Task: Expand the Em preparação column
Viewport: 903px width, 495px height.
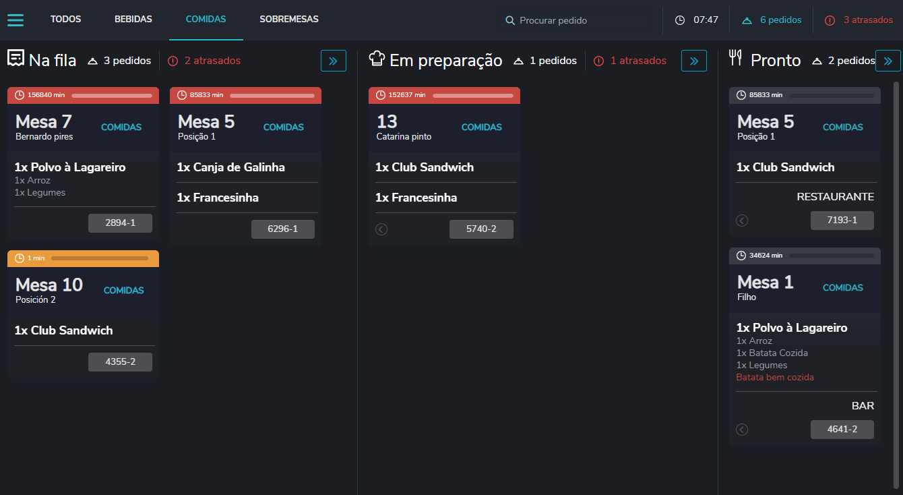Action: tap(694, 61)
